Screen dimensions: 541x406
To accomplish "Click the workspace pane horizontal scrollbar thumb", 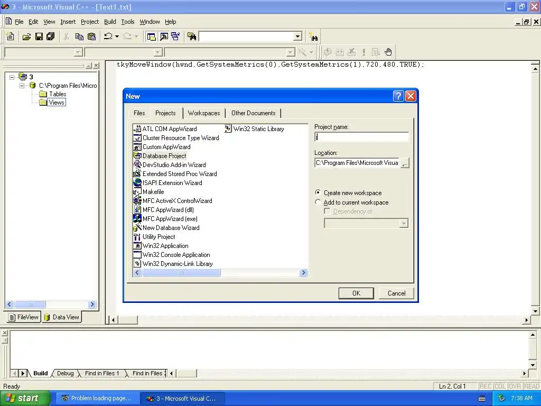I will 30,304.
